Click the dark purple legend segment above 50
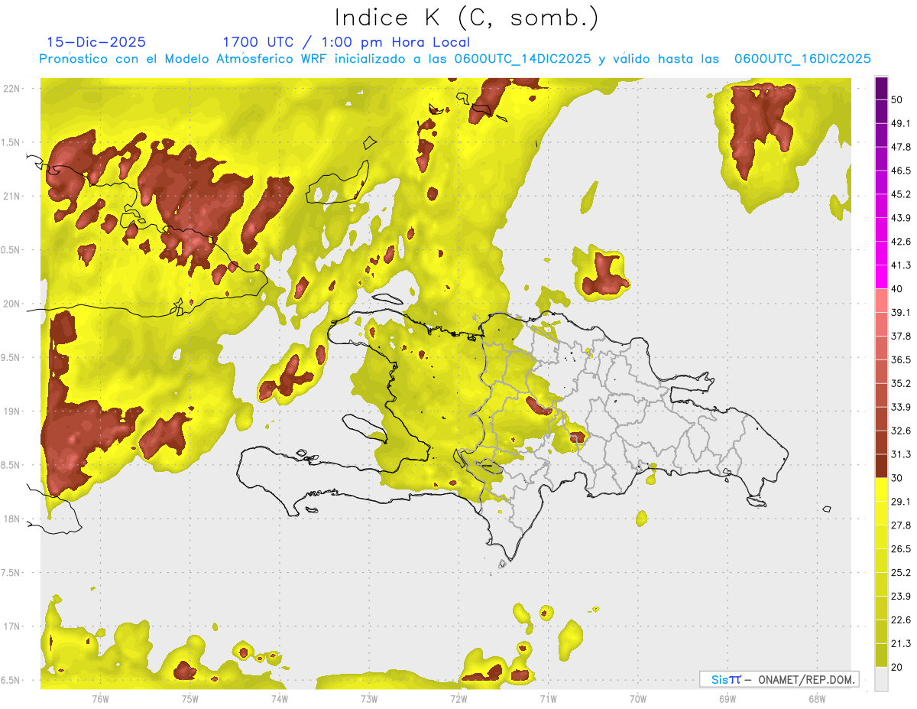Image resolution: width=917 pixels, height=709 pixels. point(881,89)
